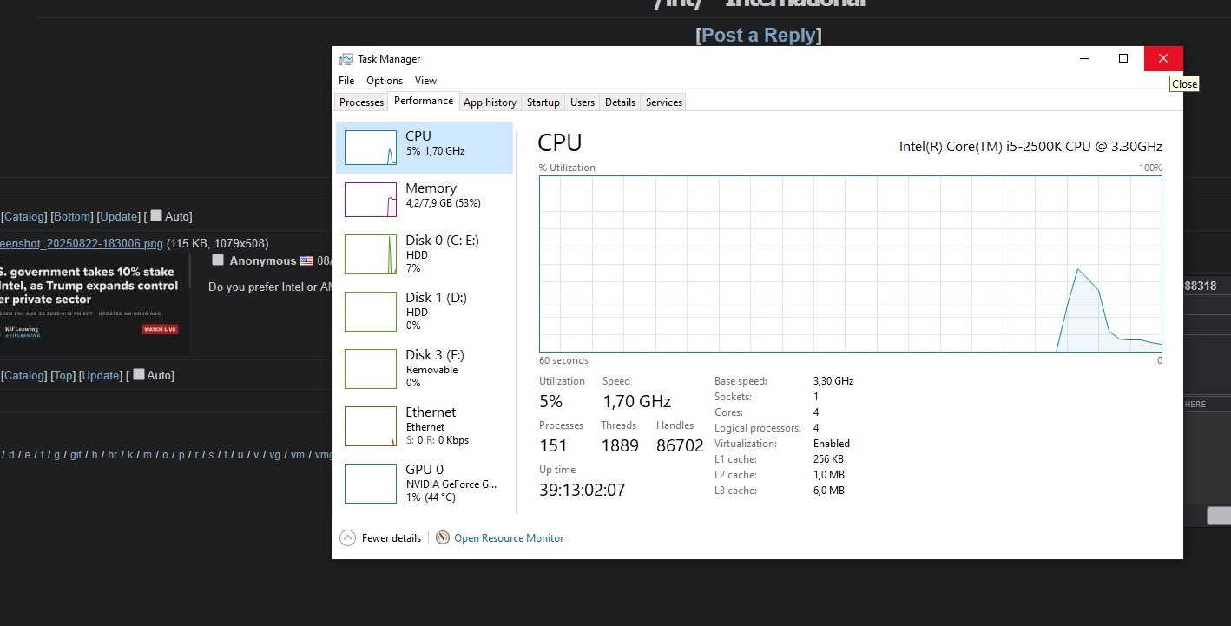Click the % Utilization graph label
The image size is (1231, 626).
(x=567, y=168)
